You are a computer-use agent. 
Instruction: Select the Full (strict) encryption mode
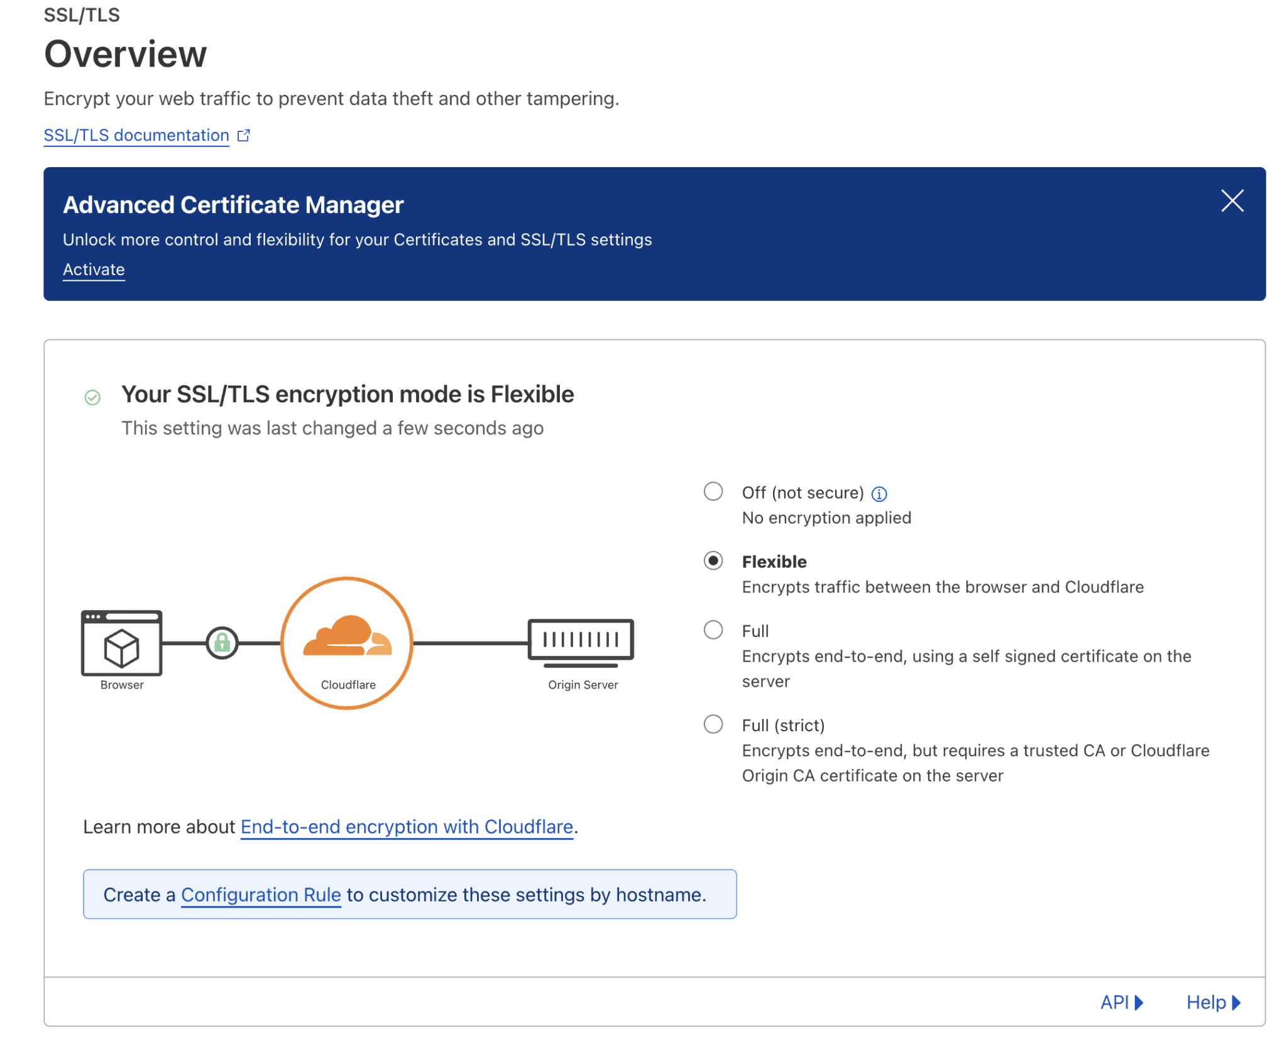pos(713,724)
